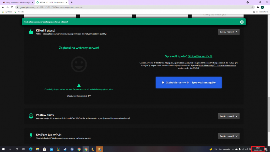Open the Chrome profile avatar
This screenshot has width=270, height=152.
[x=262, y=7]
